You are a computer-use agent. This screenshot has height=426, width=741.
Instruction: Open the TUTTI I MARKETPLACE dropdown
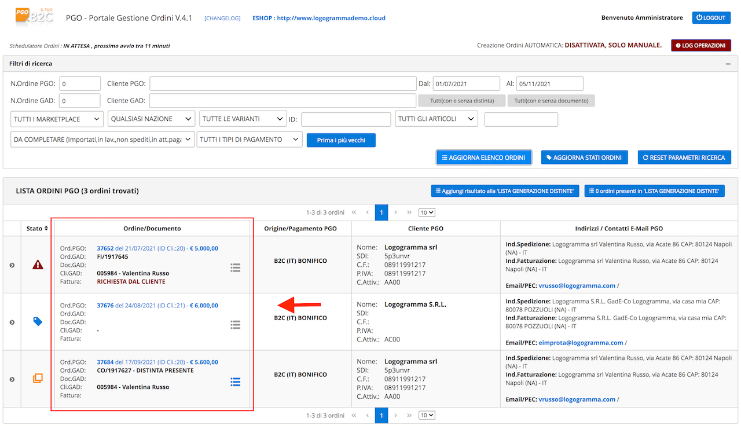point(57,119)
